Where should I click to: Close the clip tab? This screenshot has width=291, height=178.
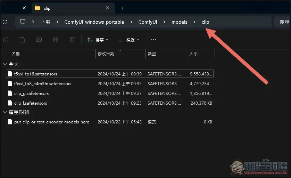pos(108,8)
